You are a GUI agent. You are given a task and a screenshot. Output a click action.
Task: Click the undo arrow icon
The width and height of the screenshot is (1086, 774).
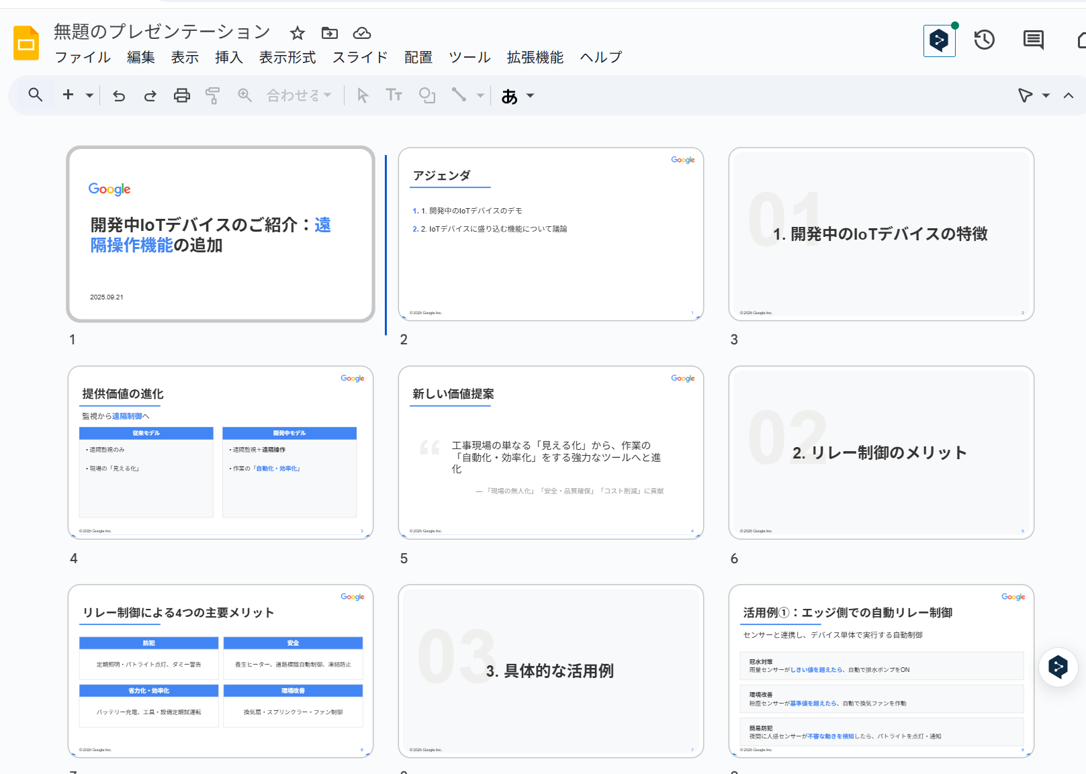(x=119, y=95)
